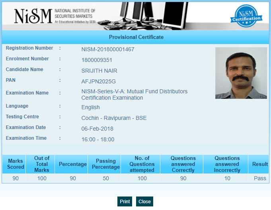The height and width of the screenshot is (210, 271).
Task: Select language value English
Action: (x=91, y=108)
